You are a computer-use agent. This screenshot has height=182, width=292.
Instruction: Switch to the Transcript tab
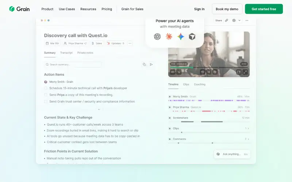click(66, 53)
